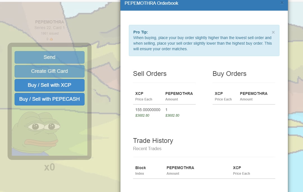Click the sell order amount 1
This screenshot has width=303, height=192.
point(166,110)
